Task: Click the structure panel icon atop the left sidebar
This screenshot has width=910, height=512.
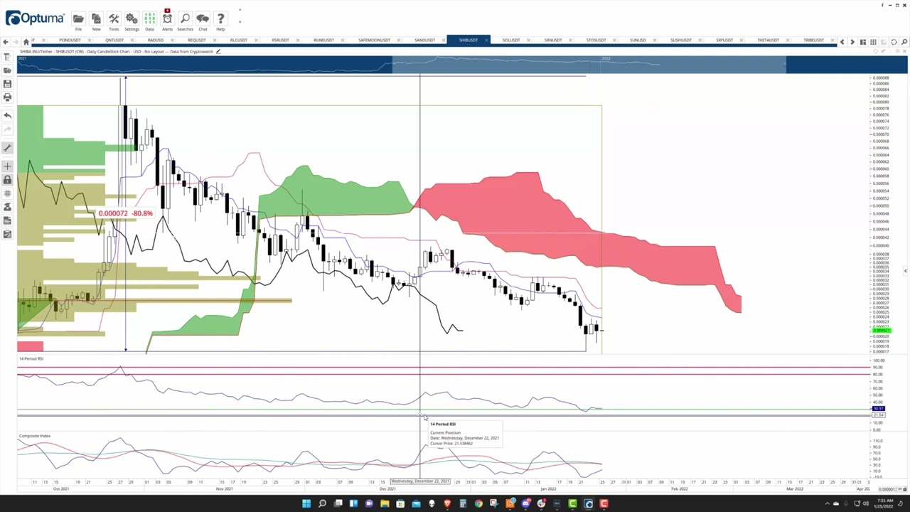Action: [7, 57]
